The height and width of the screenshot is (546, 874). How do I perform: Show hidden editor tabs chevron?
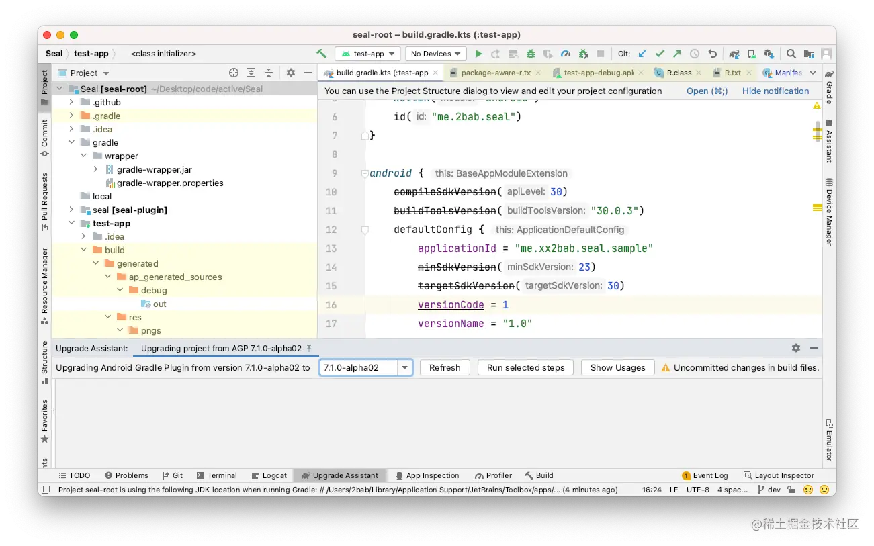[x=812, y=73]
